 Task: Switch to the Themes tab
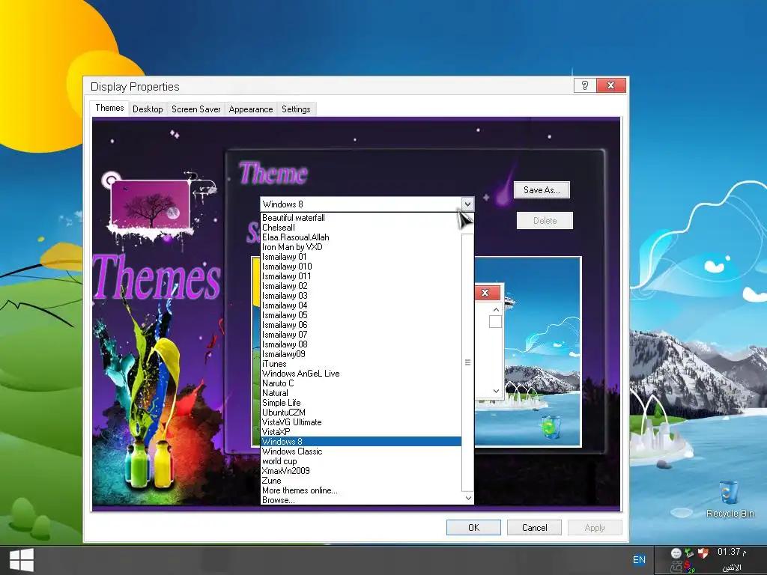pyautogui.click(x=109, y=108)
